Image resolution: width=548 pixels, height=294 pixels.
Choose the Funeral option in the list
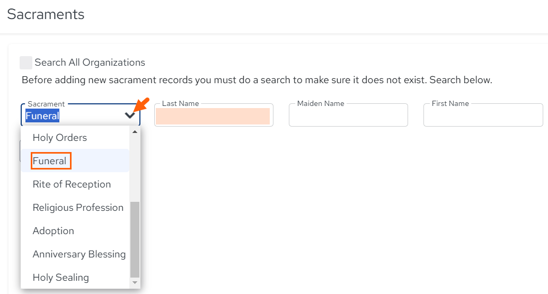coord(75,161)
